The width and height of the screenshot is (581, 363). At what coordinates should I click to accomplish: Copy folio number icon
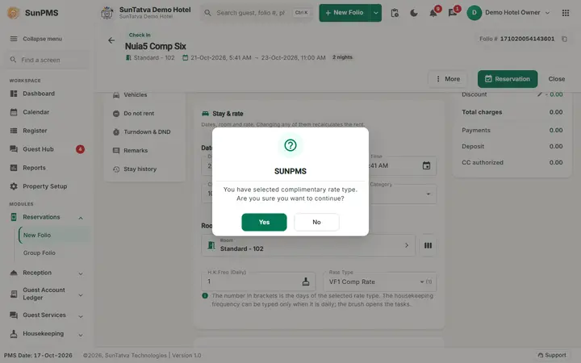tap(564, 39)
